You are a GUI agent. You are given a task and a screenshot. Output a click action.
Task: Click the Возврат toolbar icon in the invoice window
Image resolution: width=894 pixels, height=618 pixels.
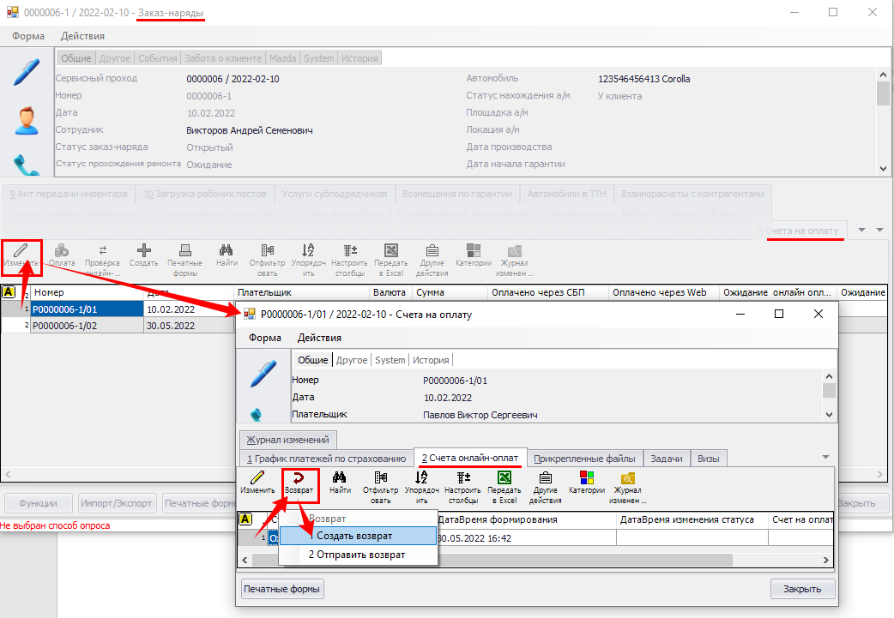tap(299, 483)
